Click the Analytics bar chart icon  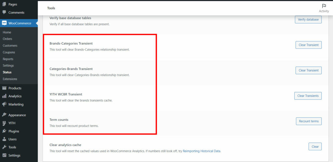click(x=4, y=96)
